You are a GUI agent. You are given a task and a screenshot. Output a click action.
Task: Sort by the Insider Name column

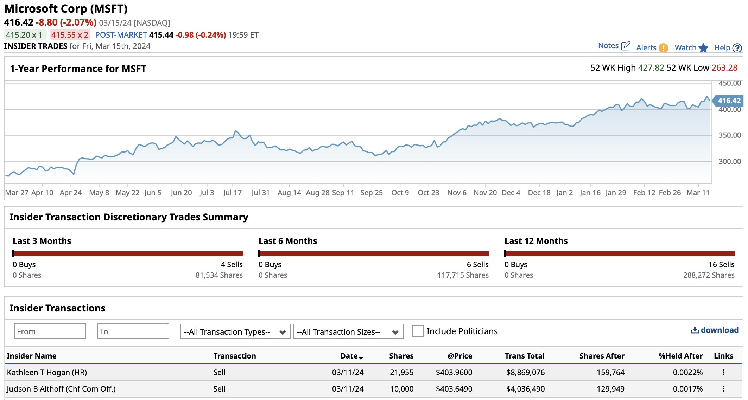point(32,356)
